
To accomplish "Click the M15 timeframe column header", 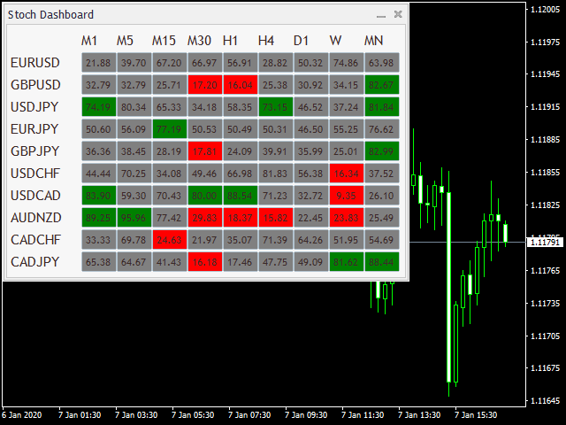I will (x=164, y=41).
